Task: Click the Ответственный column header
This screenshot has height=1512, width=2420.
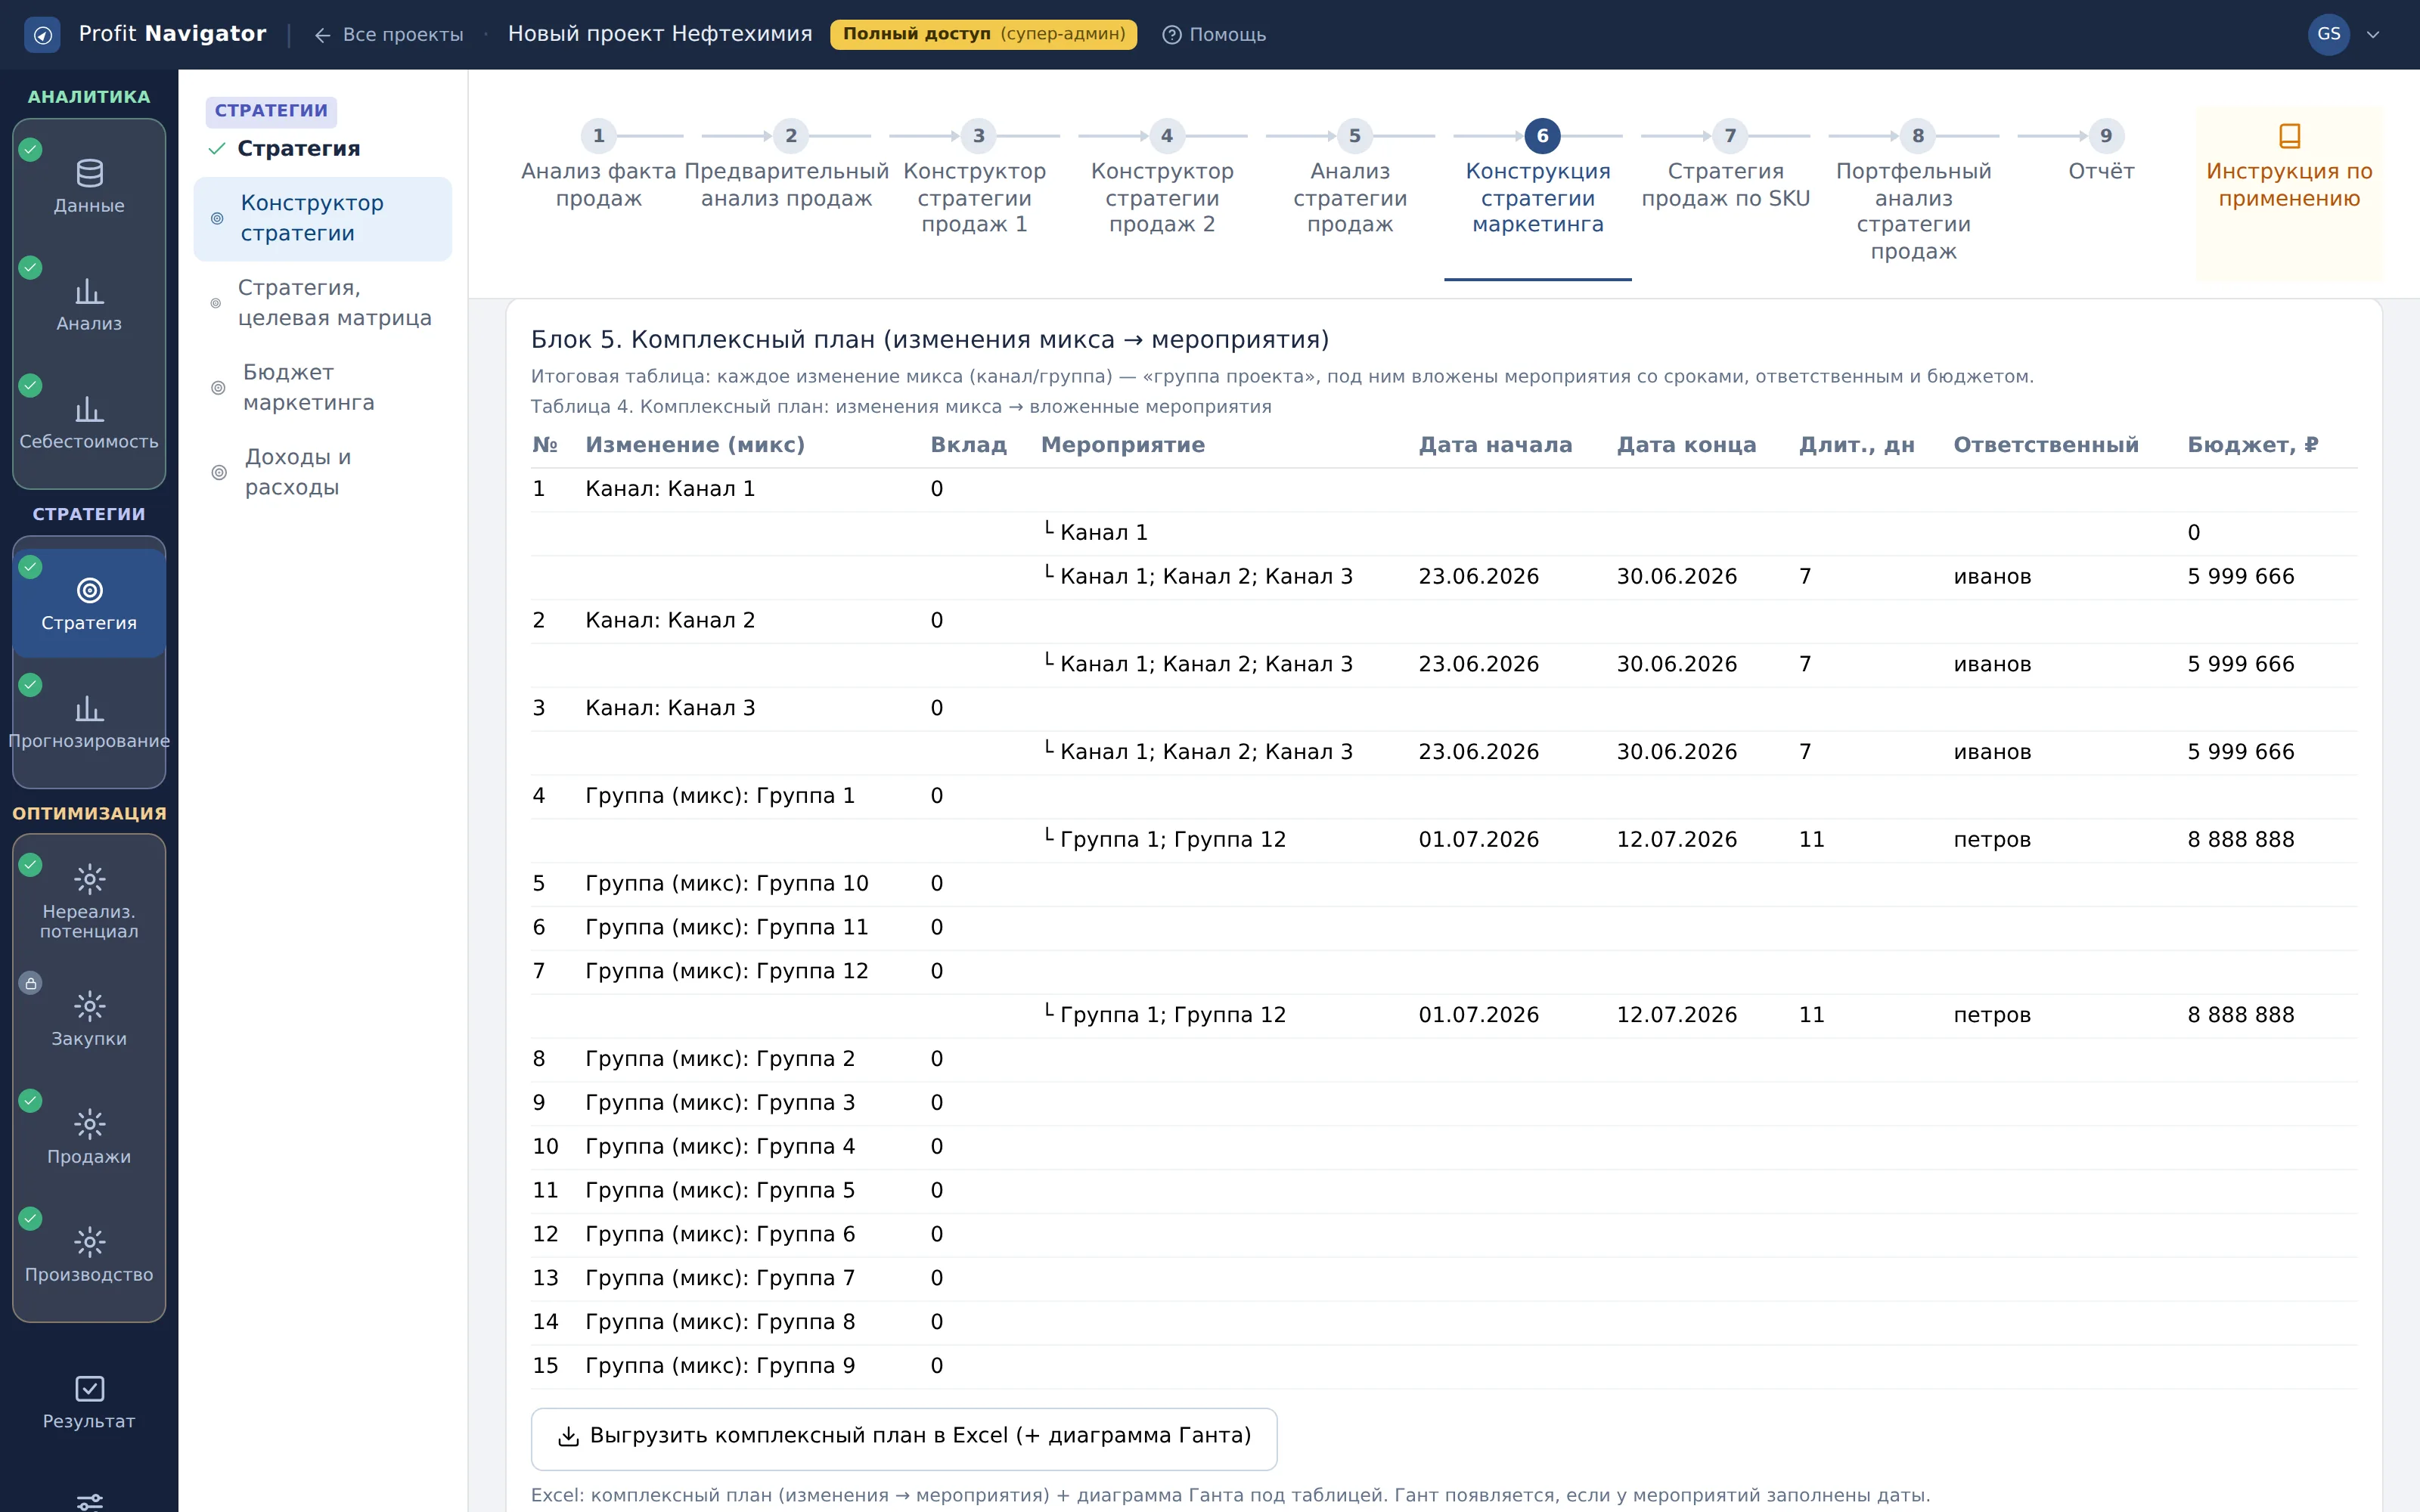Action: click(2046, 445)
